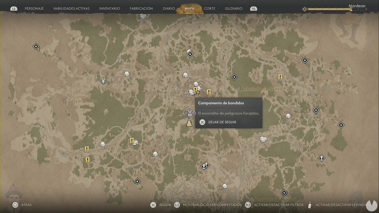Open the Inventario tab
The image size is (379, 213).
click(110, 9)
